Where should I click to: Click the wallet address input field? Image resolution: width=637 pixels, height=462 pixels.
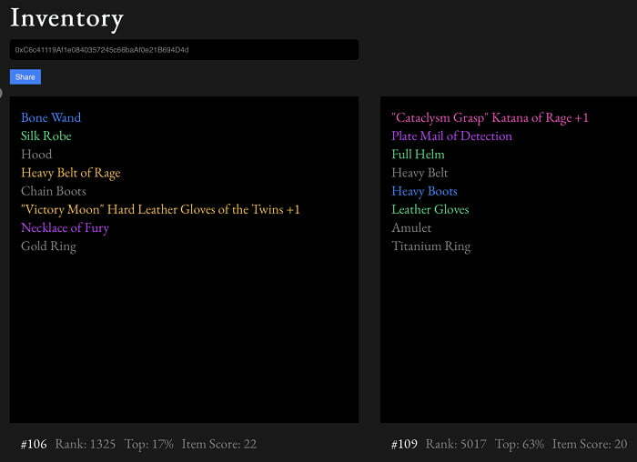184,49
